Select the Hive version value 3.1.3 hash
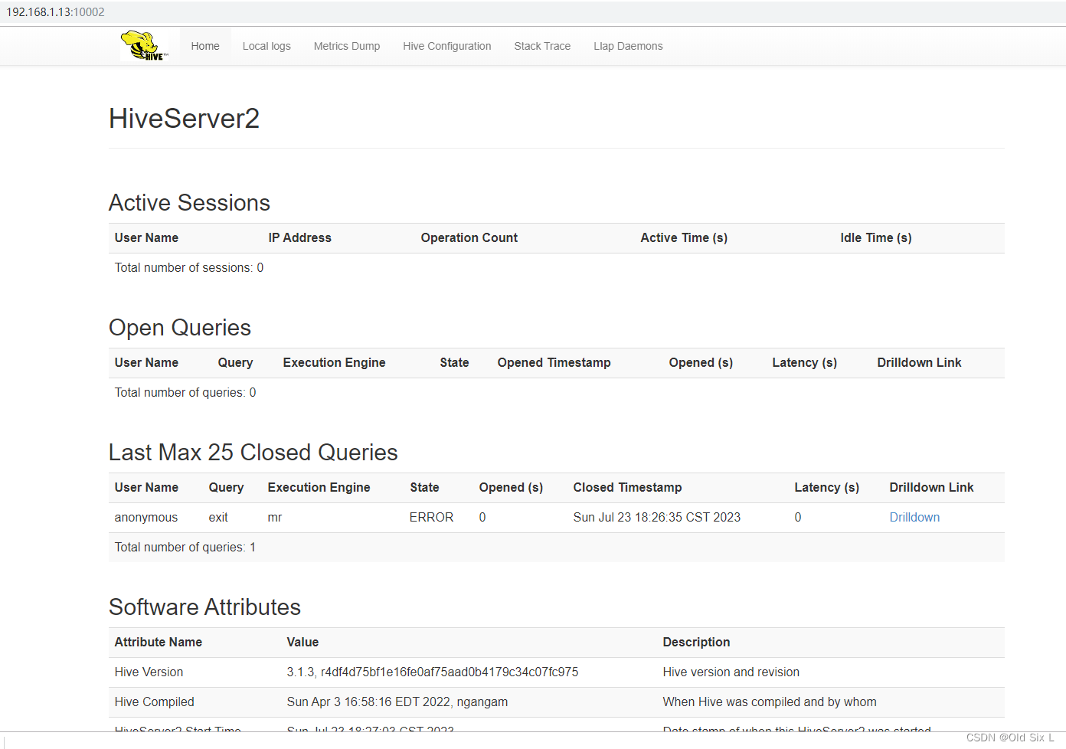The height and width of the screenshot is (749, 1066). pos(433,672)
